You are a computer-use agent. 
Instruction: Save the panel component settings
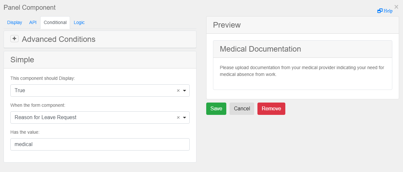pos(216,109)
